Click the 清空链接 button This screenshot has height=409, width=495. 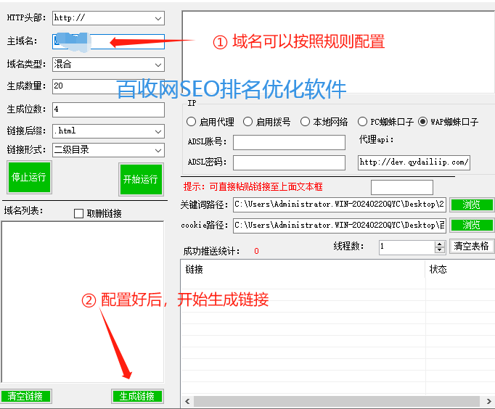tap(25, 396)
